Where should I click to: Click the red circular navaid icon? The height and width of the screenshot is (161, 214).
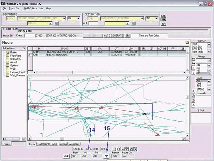(193, 101)
